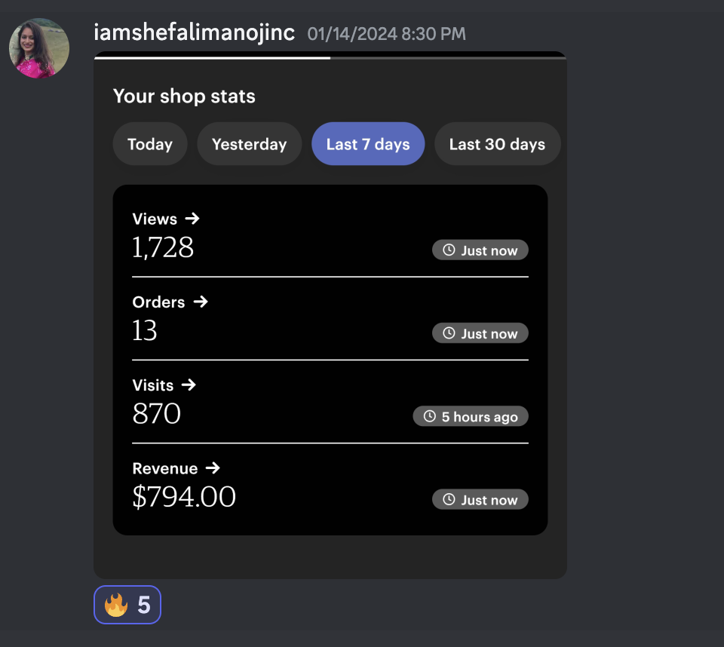Click the iamshefalimanojinc username
The width and height of the screenshot is (724, 647).
coord(195,33)
